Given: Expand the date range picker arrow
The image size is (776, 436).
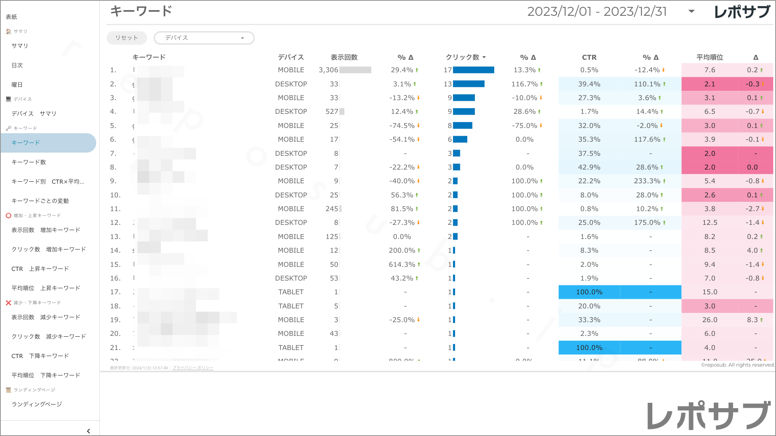Looking at the screenshot, I should point(692,11).
